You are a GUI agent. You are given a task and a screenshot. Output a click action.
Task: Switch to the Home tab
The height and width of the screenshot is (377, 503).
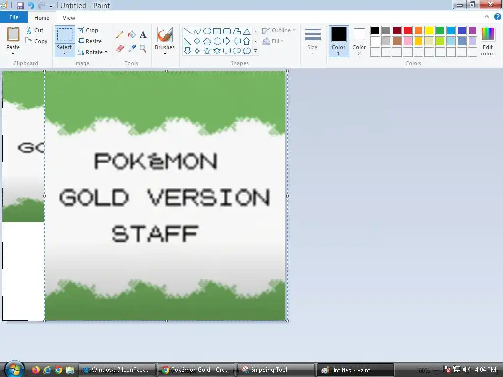point(42,18)
